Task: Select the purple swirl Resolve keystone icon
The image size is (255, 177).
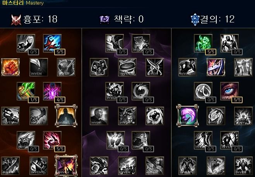Action: 188,116
